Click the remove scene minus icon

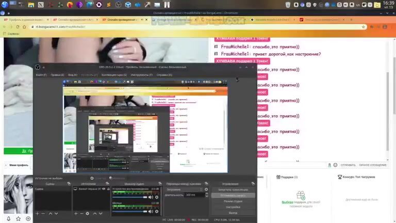43,213
